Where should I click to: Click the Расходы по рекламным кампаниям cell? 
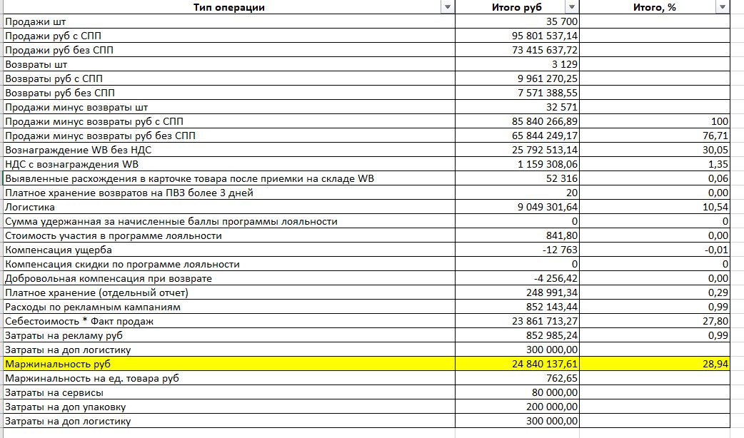(x=229, y=307)
